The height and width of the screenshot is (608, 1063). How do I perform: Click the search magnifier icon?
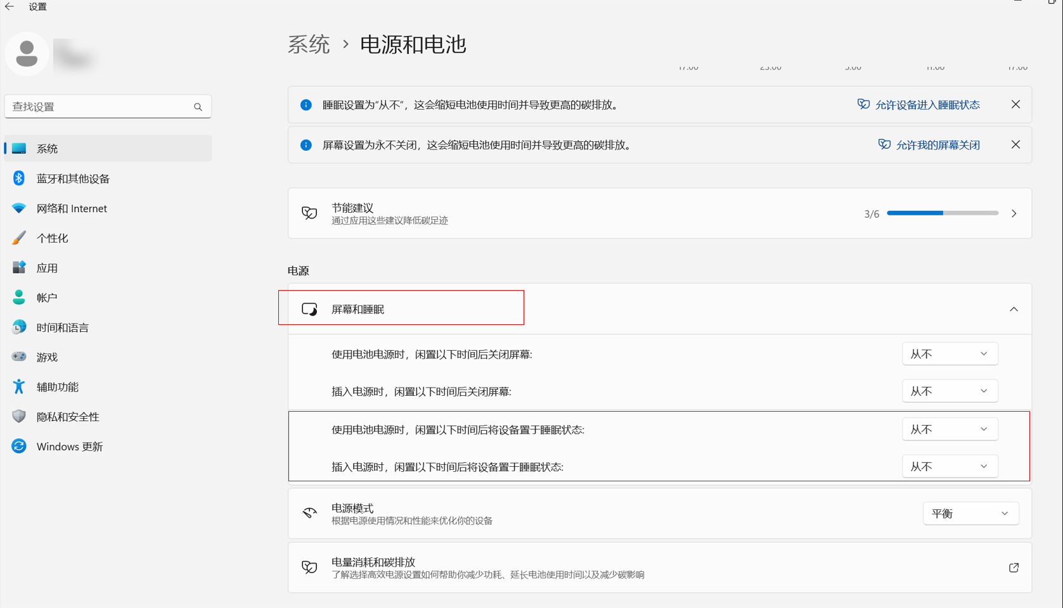[x=198, y=107]
